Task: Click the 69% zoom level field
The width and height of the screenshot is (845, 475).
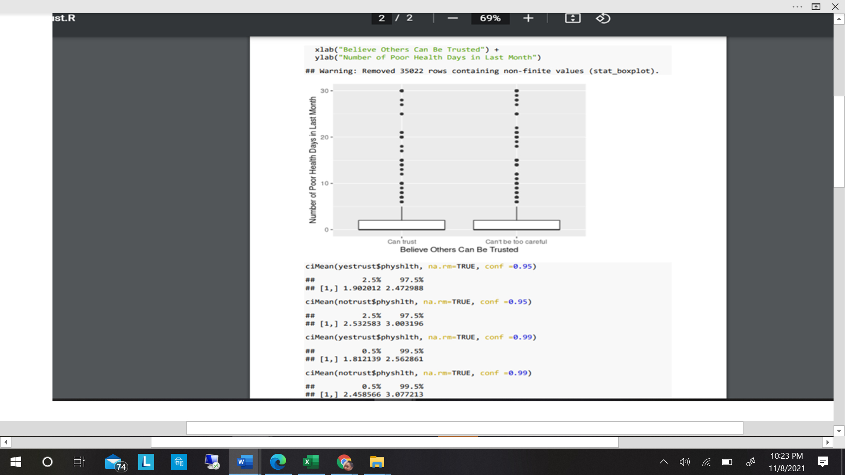Action: (x=490, y=18)
